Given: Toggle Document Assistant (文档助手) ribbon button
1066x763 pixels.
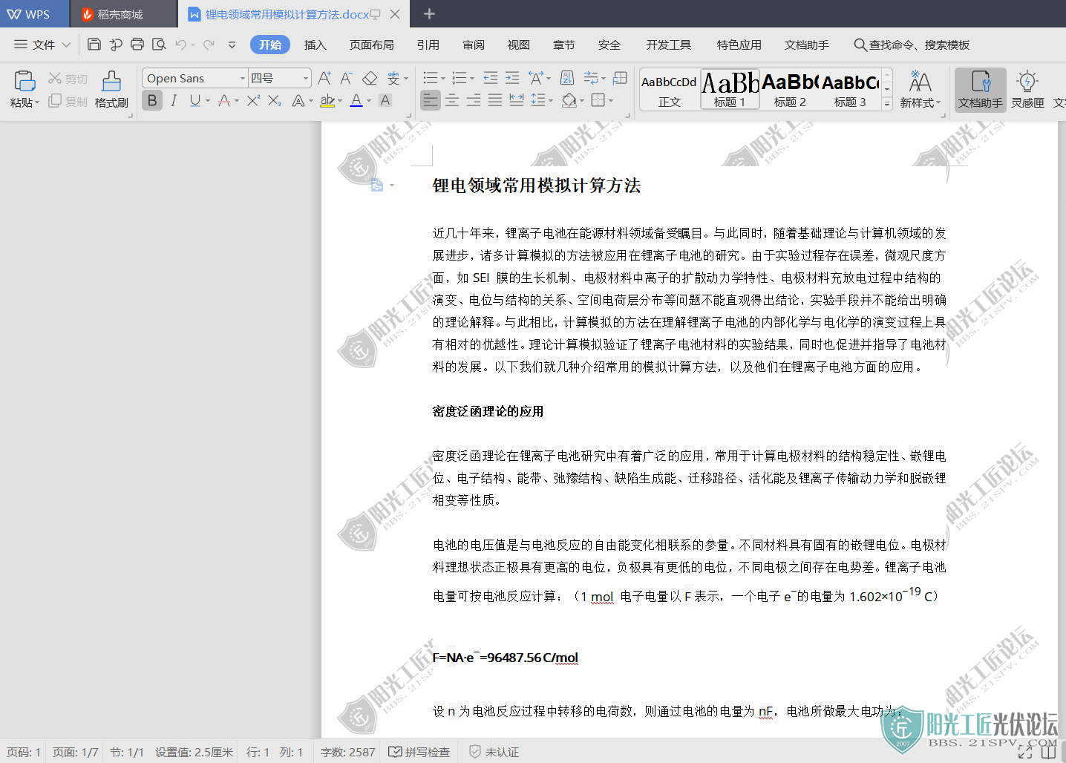Looking at the screenshot, I should tap(980, 90).
